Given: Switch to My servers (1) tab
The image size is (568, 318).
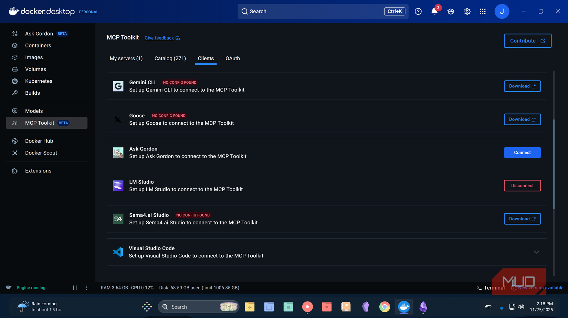Looking at the screenshot, I should point(126,59).
